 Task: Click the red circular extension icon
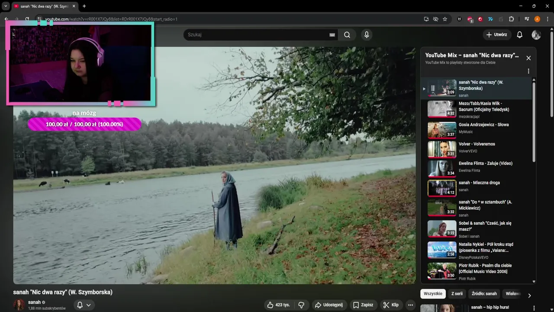(480, 19)
